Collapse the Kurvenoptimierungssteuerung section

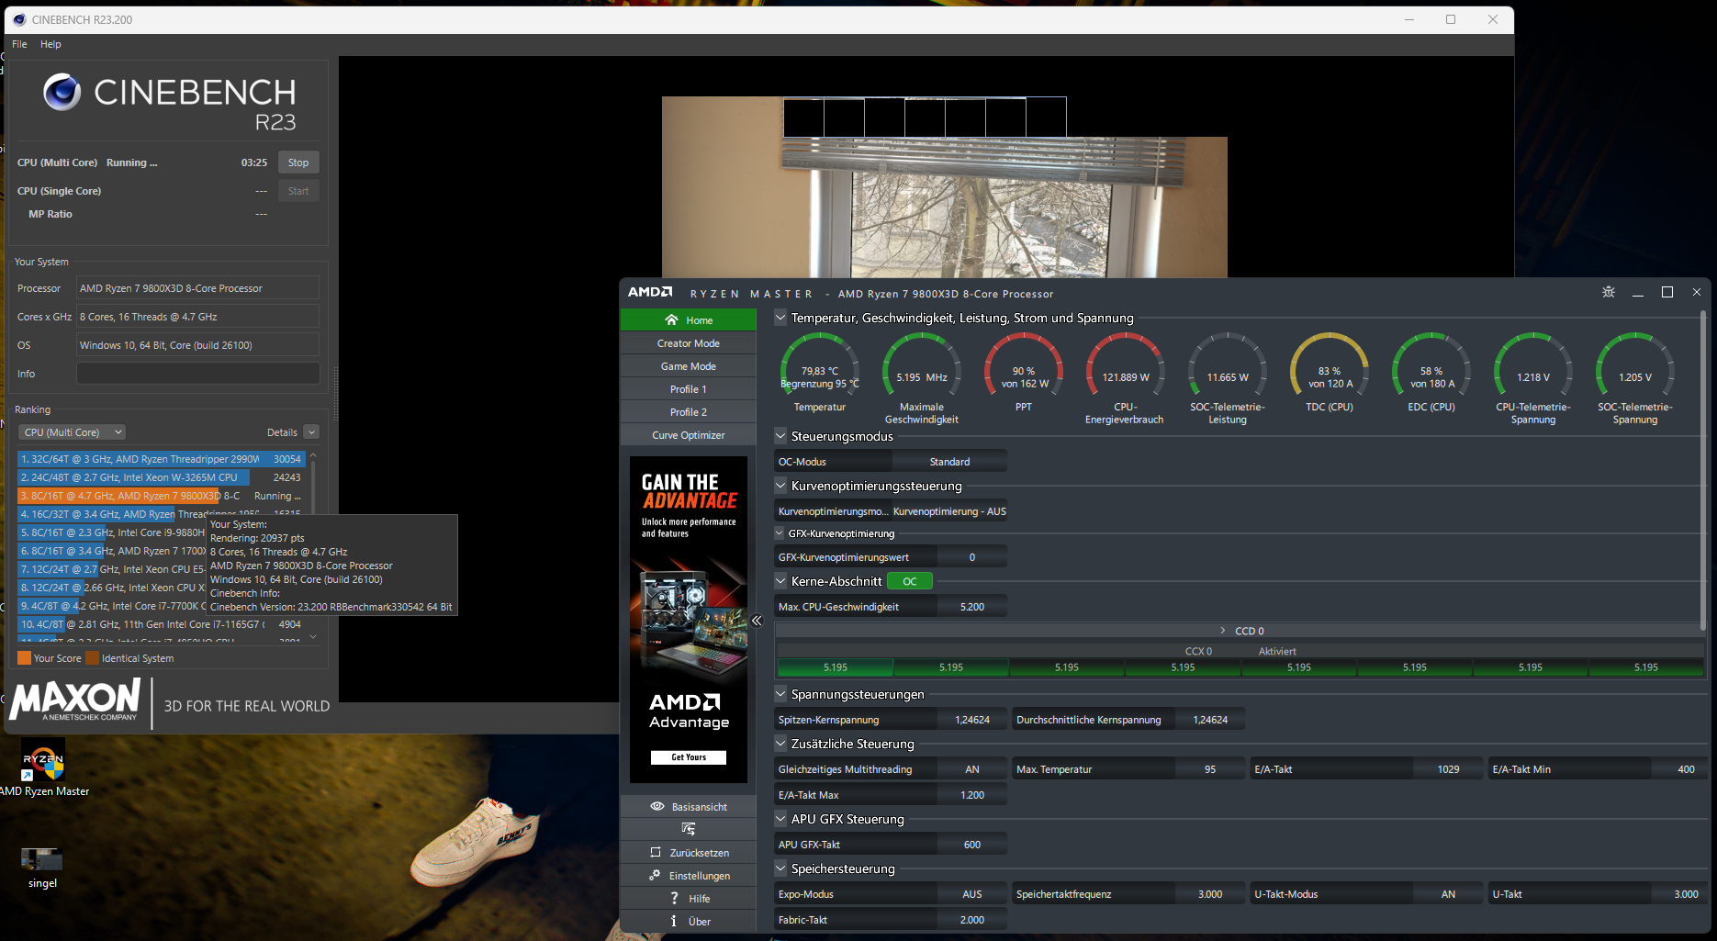[x=780, y=486]
